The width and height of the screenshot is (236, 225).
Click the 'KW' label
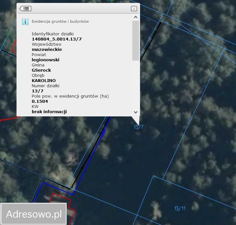(x=35, y=107)
